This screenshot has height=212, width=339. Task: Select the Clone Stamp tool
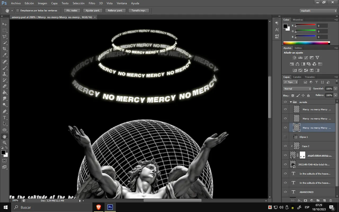[x=5, y=74]
